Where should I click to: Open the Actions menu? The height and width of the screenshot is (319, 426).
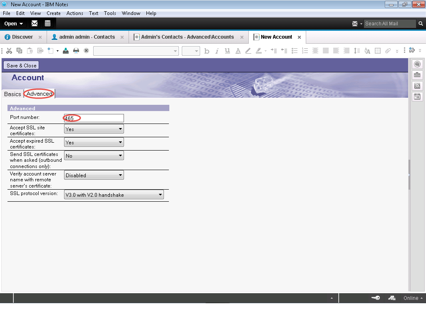click(74, 13)
